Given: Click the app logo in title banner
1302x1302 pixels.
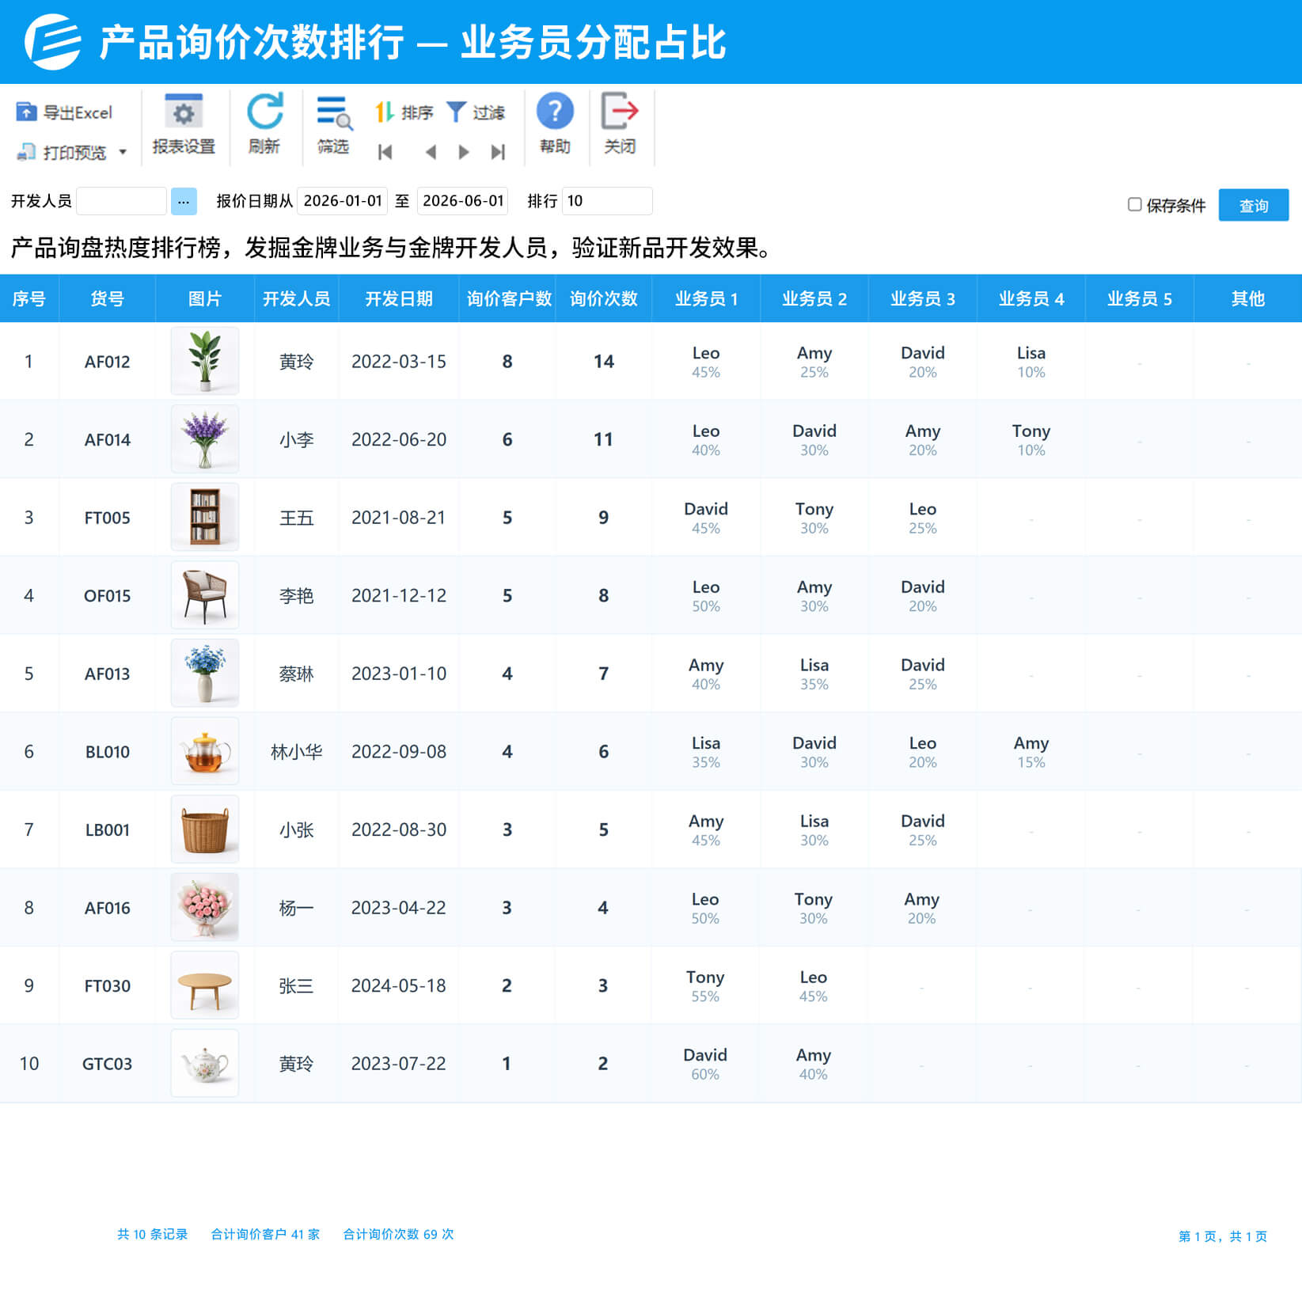Looking at the screenshot, I should pyautogui.click(x=53, y=42).
